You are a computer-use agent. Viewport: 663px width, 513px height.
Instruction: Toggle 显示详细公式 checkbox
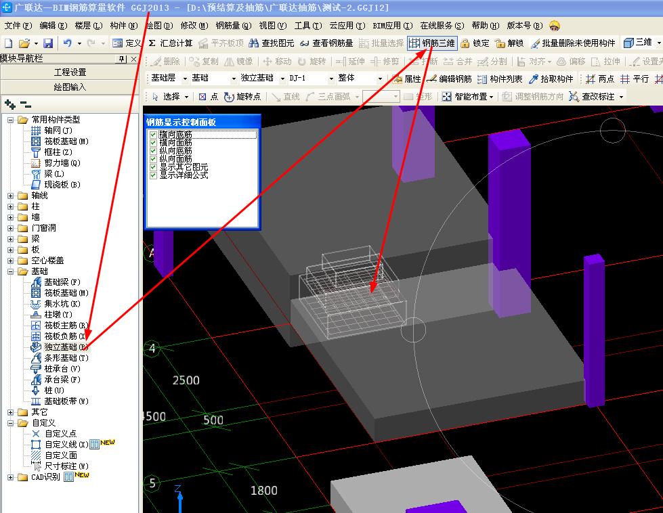[154, 175]
